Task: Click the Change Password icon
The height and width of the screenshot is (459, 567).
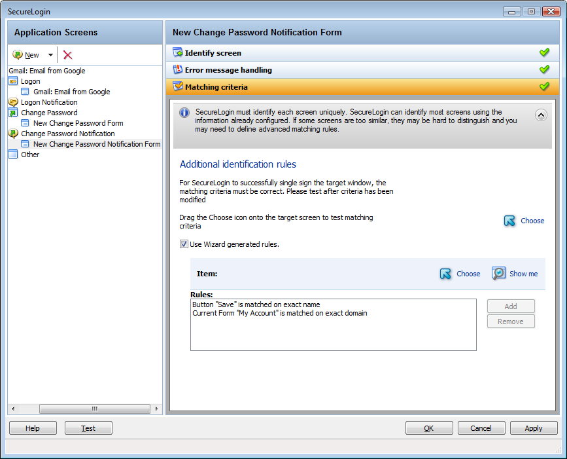Action: (x=13, y=113)
